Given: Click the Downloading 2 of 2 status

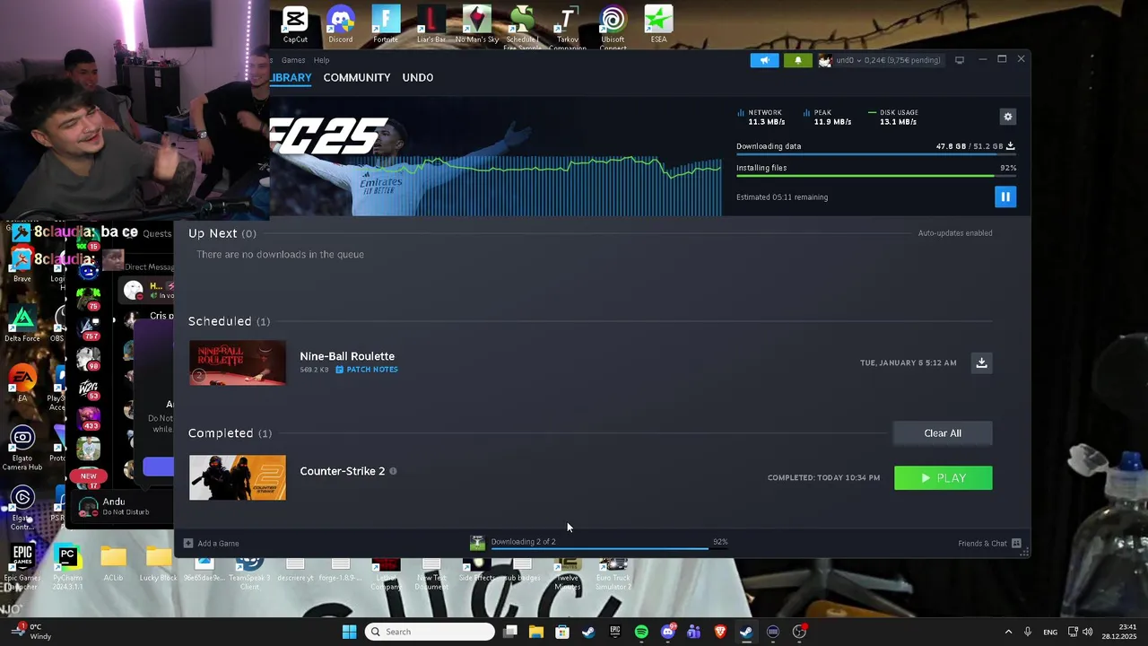Looking at the screenshot, I should [523, 542].
